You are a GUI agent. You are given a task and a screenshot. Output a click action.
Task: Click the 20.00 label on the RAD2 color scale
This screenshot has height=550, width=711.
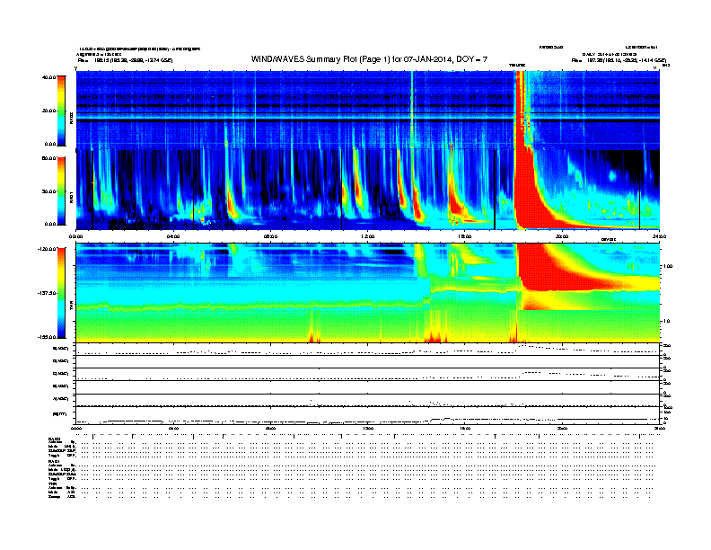[48, 111]
